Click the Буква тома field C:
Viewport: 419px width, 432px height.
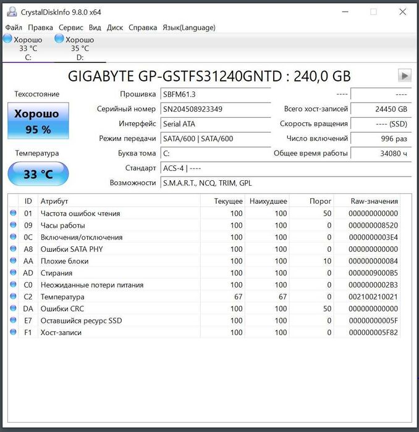[216, 154]
